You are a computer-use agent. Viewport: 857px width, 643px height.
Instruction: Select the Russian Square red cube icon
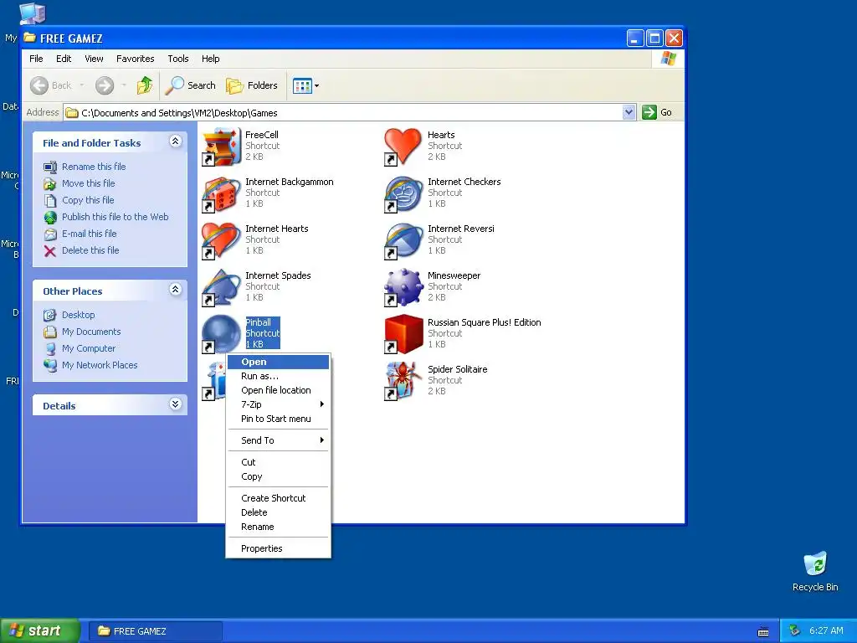[x=403, y=334]
